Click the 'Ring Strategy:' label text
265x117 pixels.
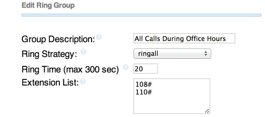pyautogui.click(x=49, y=54)
